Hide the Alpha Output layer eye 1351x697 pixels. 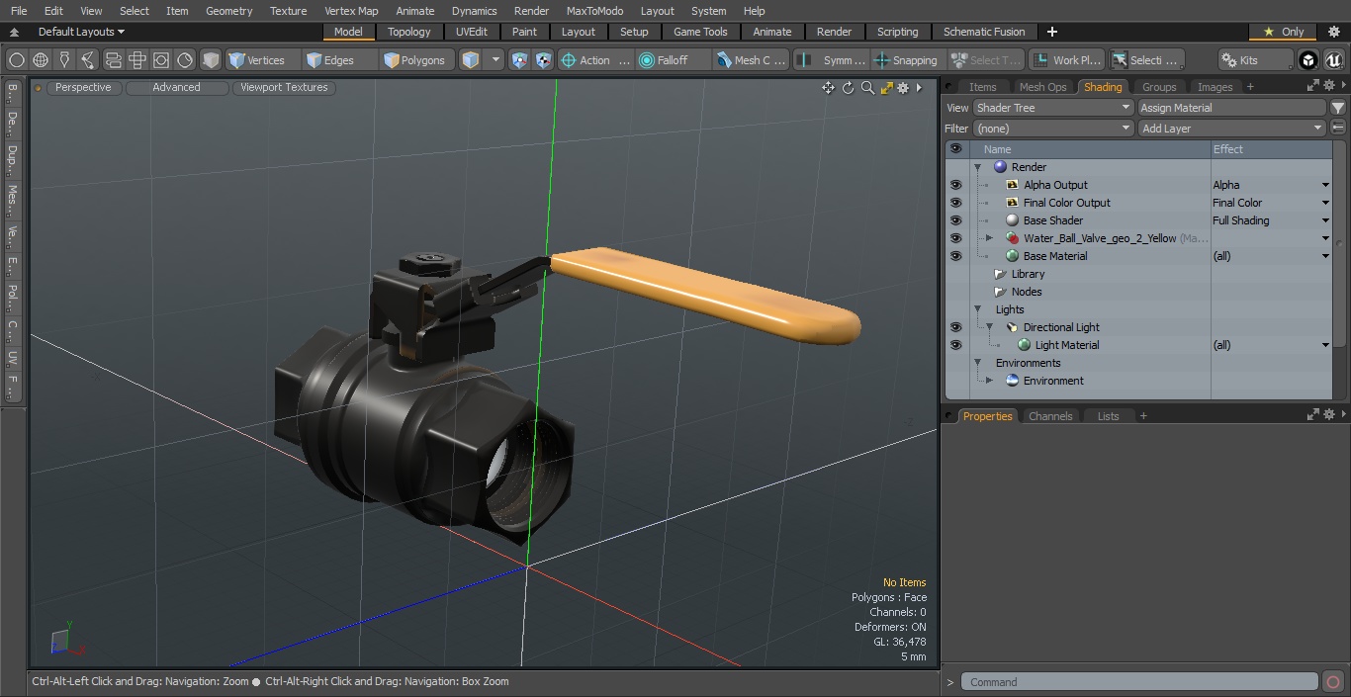[x=955, y=185]
